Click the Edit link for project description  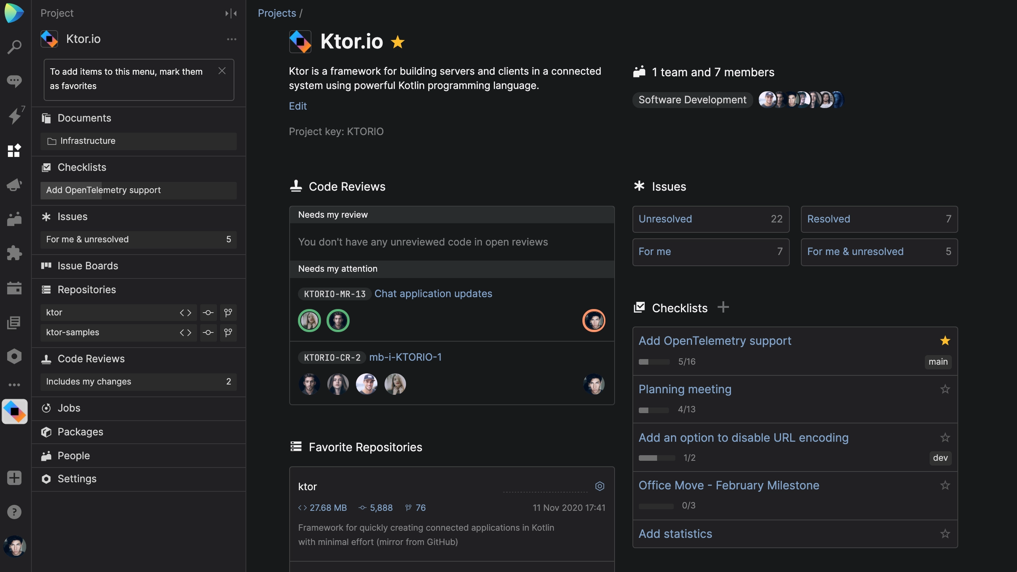coord(298,106)
